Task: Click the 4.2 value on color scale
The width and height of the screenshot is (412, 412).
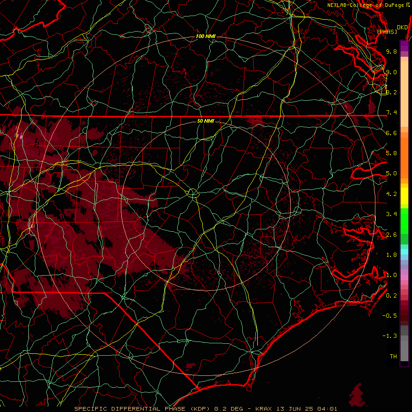Action: [x=391, y=194]
